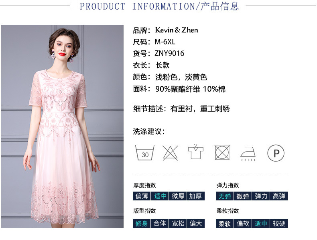Select the 宽松 fit option
Viewport: 317px width, 240px height.
[x=178, y=223]
